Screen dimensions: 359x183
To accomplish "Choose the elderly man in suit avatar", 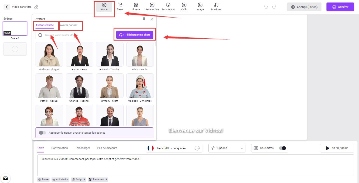I will click(110, 115).
